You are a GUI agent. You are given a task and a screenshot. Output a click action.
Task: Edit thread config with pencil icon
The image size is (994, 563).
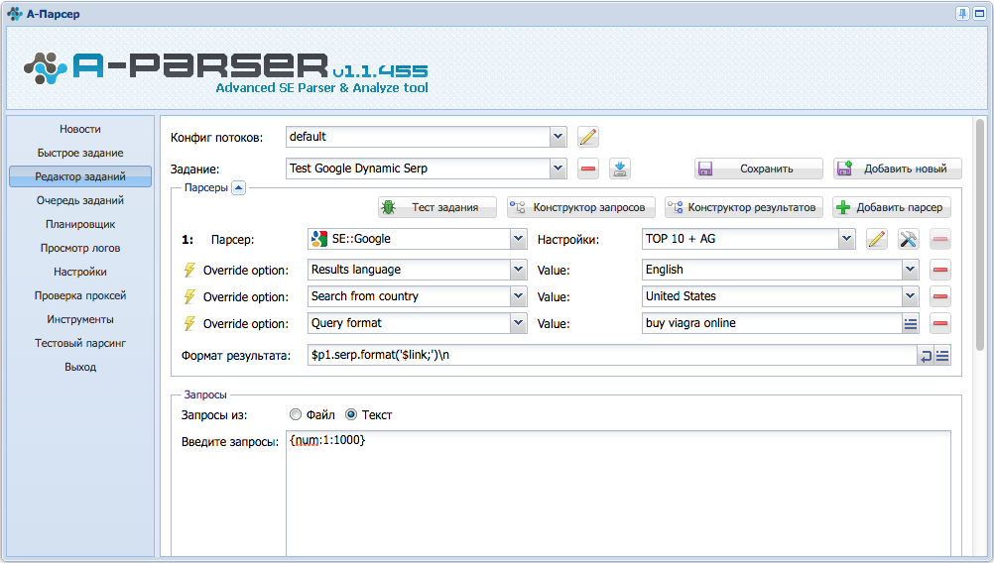pos(587,137)
